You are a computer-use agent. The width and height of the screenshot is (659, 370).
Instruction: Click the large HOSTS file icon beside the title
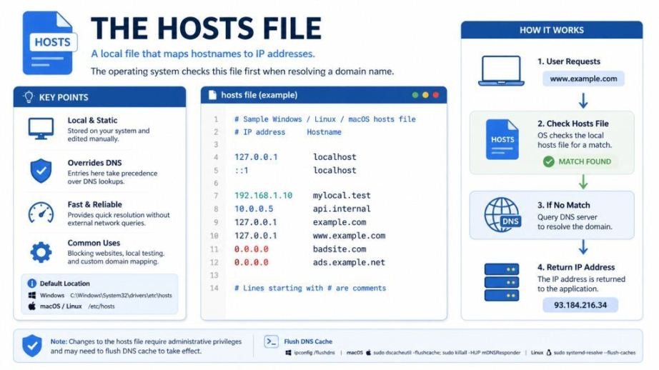click(49, 43)
